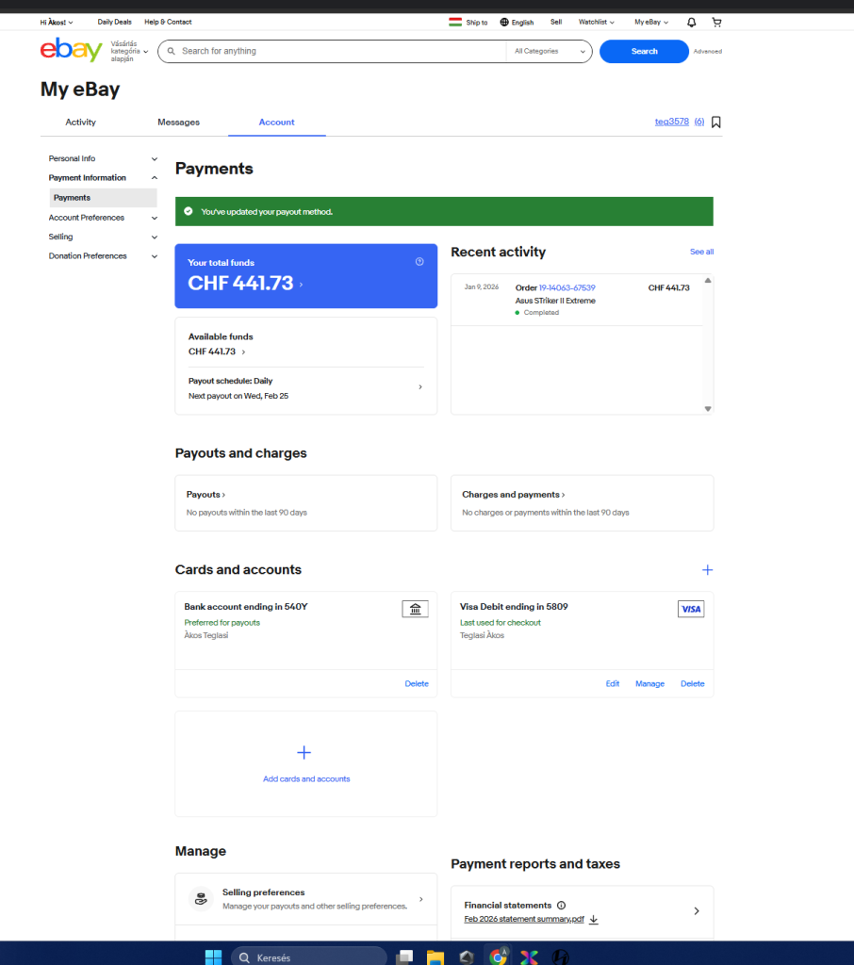Click the Financial statements info icon

(561, 905)
